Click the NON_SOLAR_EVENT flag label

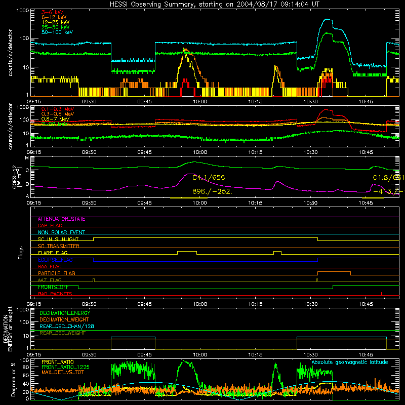coord(61,232)
